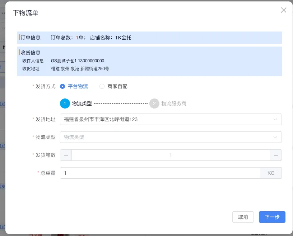Increase 发货箱数 with the plus icon
Image resolution: width=293 pixels, height=236 pixels.
tap(276, 155)
